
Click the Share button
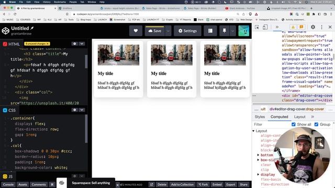click(243, 184)
